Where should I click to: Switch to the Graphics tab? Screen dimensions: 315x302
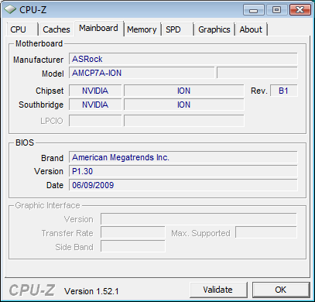pos(214,29)
